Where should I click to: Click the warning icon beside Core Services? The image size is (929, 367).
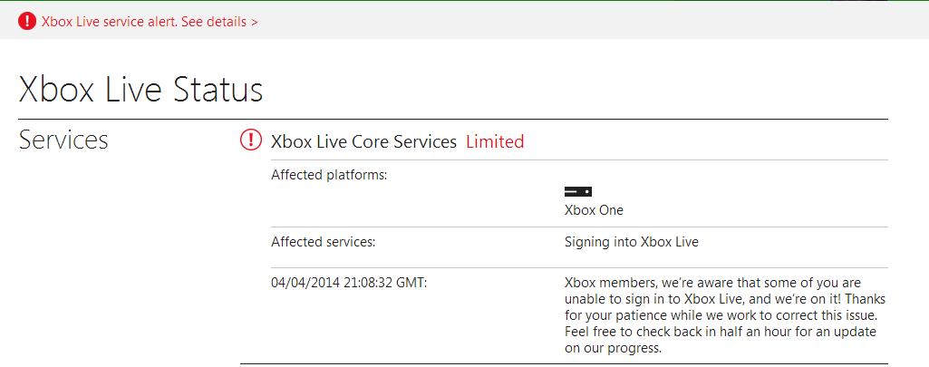(x=250, y=140)
